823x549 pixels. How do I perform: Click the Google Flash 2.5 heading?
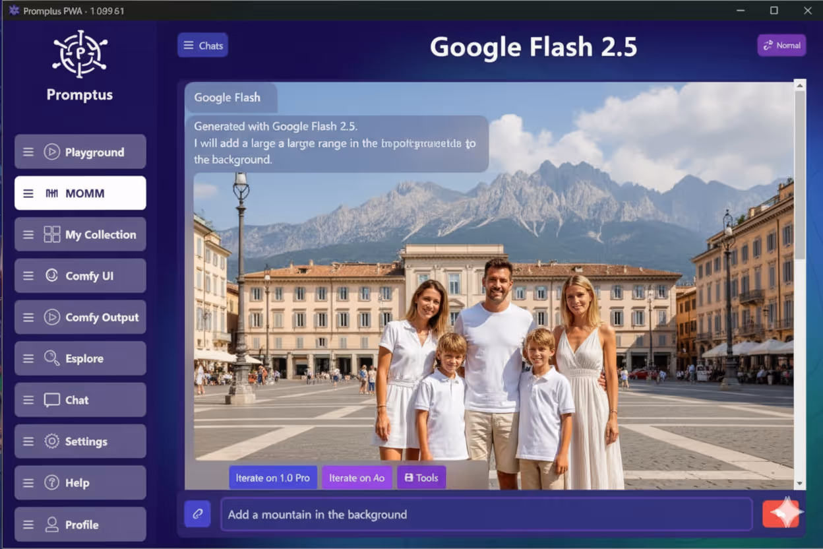[x=533, y=47]
